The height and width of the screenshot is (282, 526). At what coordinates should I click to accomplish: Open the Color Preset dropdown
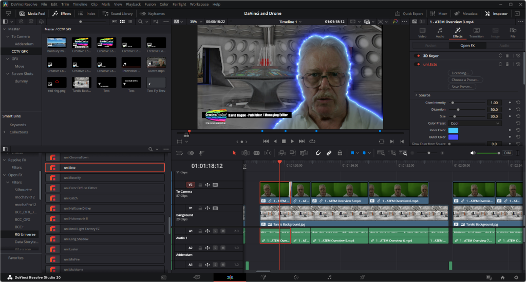474,123
